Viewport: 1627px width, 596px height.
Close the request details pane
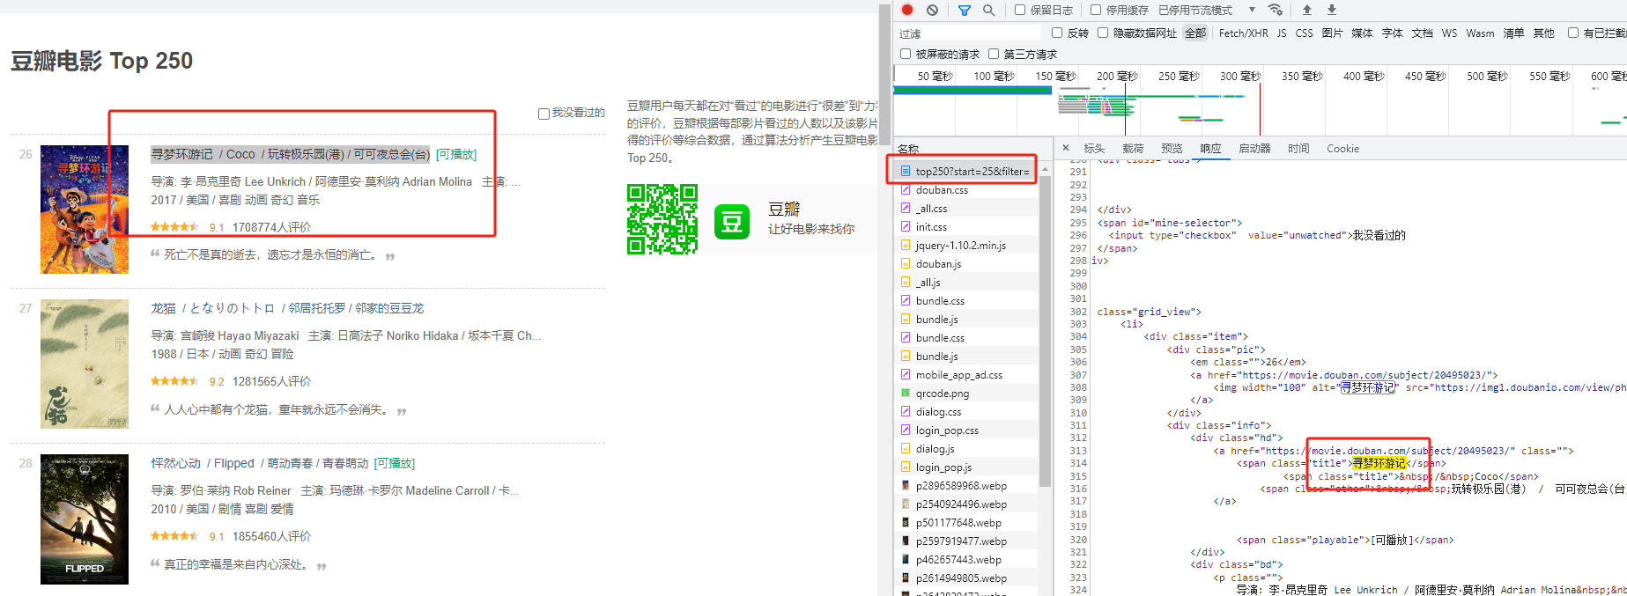(x=1066, y=148)
